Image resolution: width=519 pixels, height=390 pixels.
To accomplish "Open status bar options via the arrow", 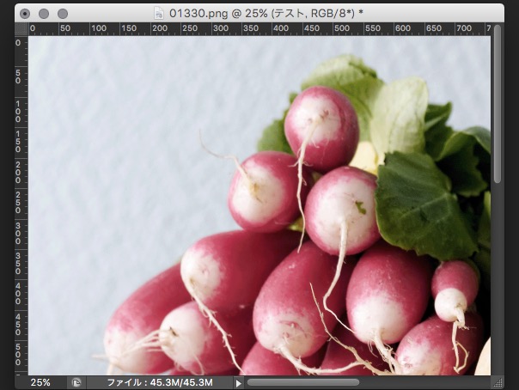I will [239, 382].
